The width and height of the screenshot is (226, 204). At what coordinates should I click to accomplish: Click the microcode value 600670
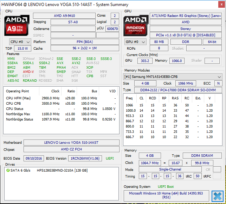tap(112, 29)
